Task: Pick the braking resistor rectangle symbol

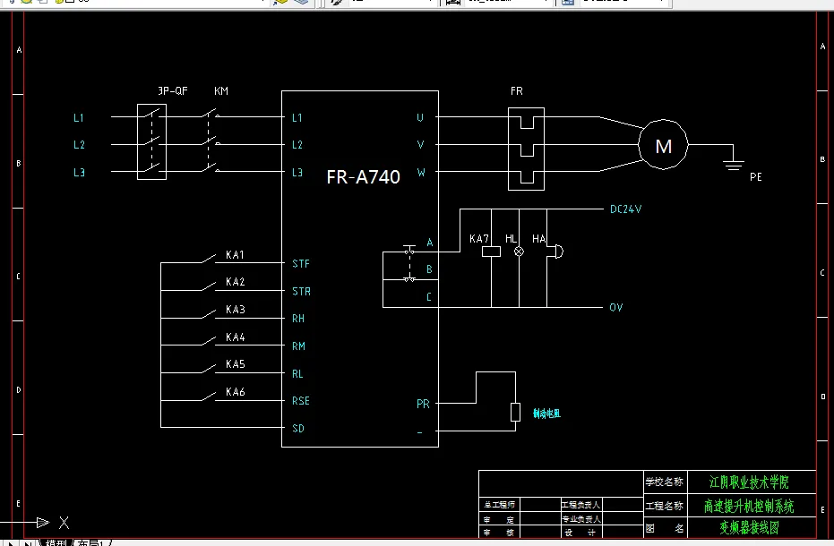Action: coord(515,413)
